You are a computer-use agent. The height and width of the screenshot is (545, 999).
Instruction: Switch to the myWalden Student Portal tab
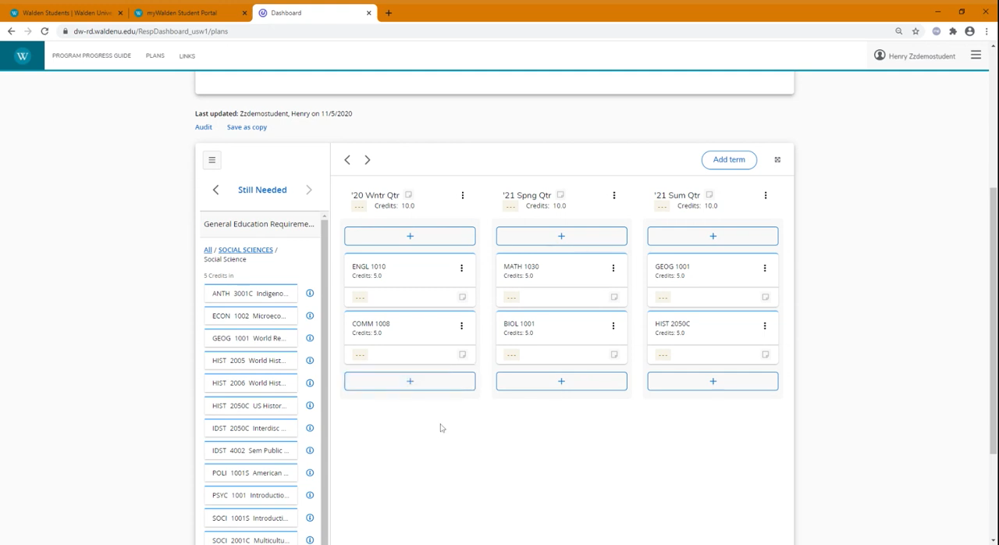coord(187,12)
